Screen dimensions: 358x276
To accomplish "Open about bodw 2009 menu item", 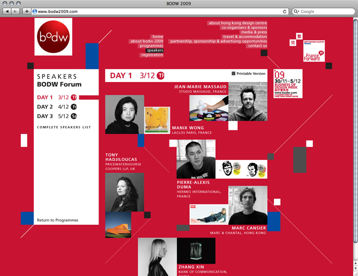I will click(x=147, y=41).
